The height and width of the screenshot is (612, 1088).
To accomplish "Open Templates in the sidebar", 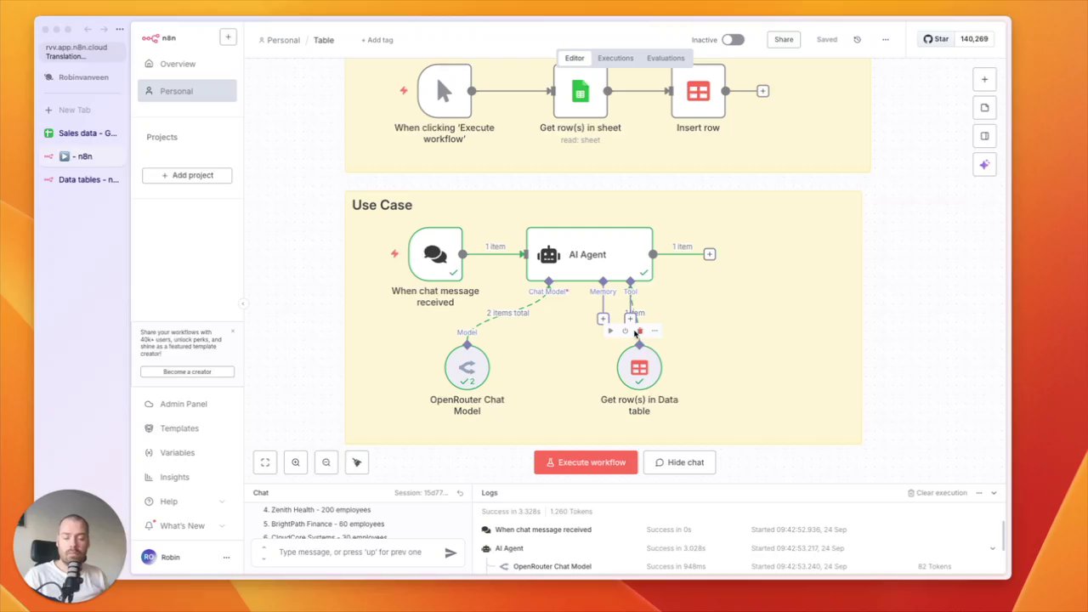I will 178,428.
